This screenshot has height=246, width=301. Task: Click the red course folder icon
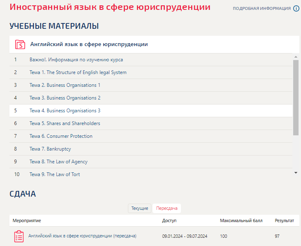(20, 44)
